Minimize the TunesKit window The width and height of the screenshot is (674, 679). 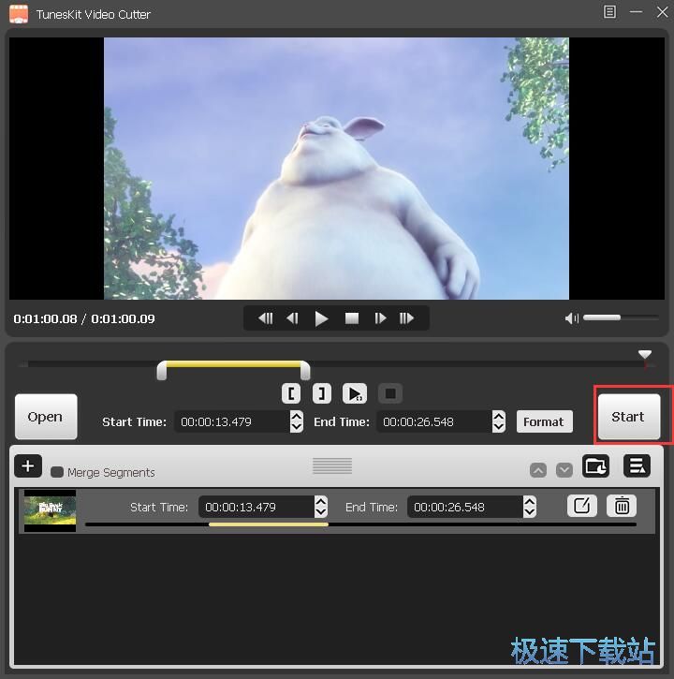click(x=636, y=11)
